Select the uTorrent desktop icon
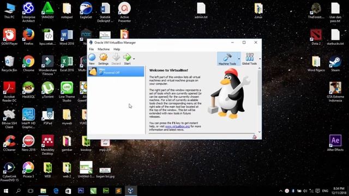 [x=47, y=90]
